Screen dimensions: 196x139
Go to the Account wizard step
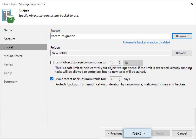pos(10,39)
